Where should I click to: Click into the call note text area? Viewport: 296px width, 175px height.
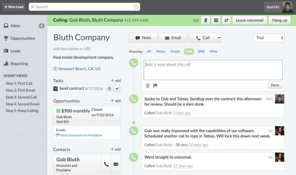click(213, 70)
